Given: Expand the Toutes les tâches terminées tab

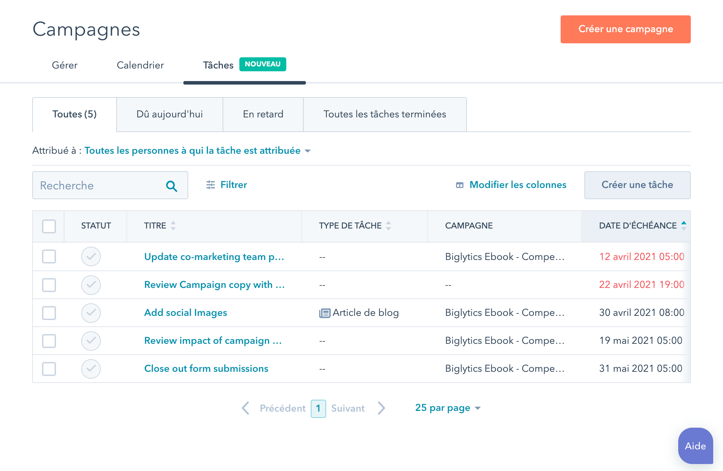Looking at the screenshot, I should [x=384, y=114].
